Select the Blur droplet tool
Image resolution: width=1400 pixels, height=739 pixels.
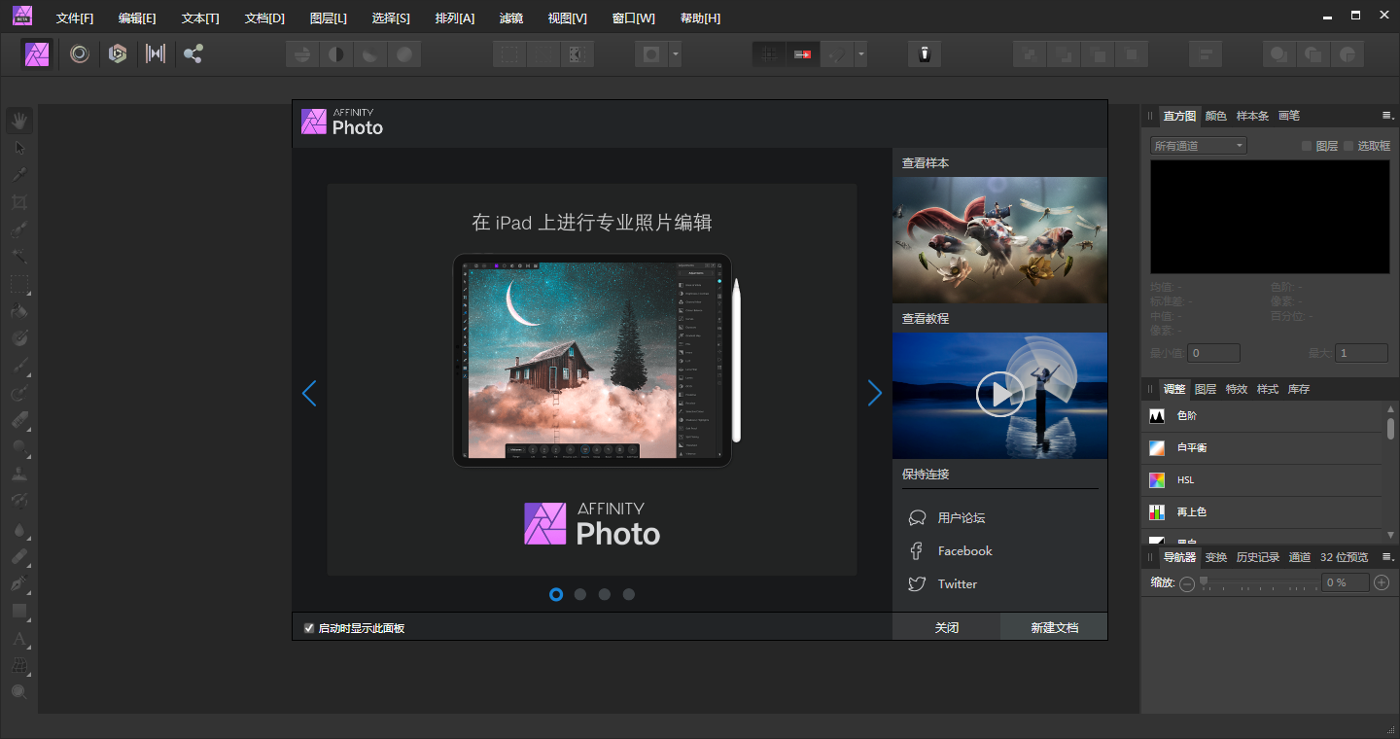pos(19,530)
